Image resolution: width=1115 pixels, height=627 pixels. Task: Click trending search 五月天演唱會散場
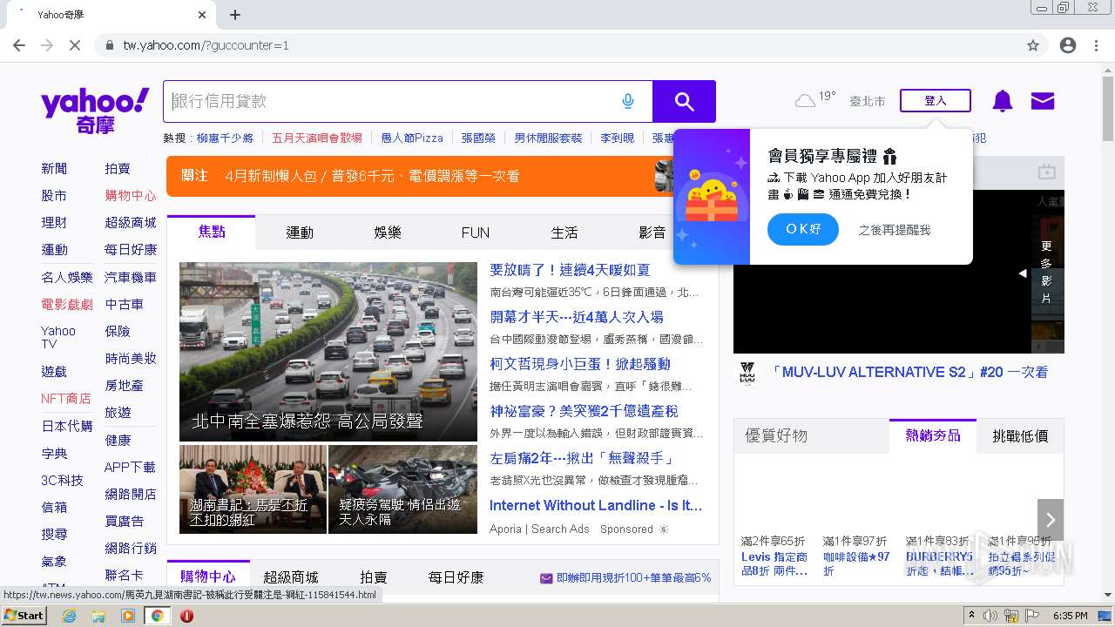[x=317, y=138]
